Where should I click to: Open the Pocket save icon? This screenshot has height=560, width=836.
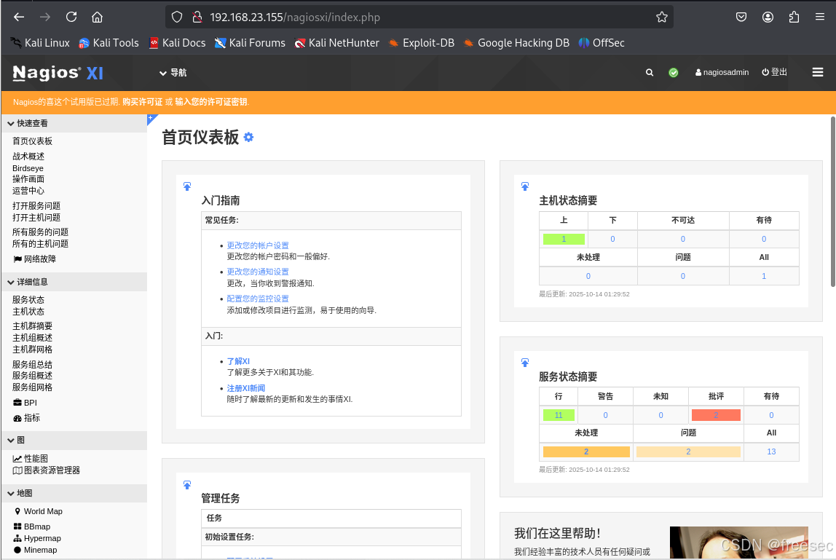741,17
